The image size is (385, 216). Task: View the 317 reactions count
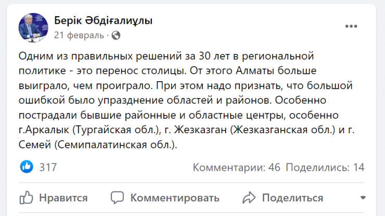pyautogui.click(x=48, y=167)
